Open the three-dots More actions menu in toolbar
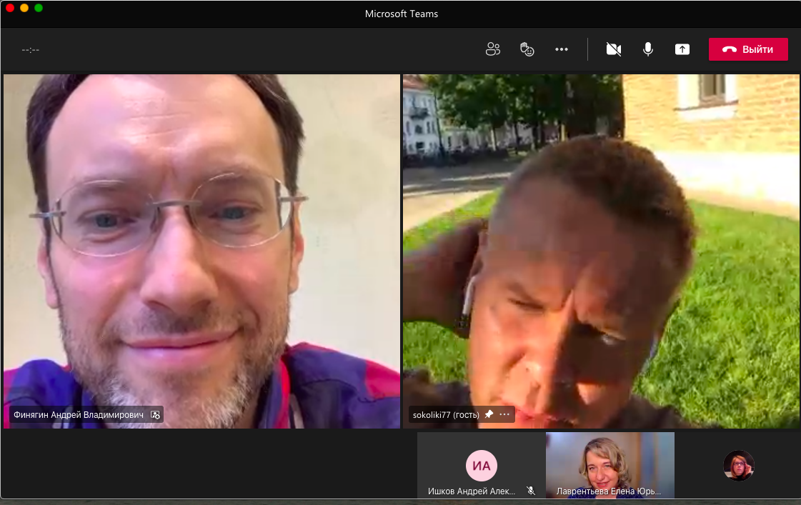 click(x=562, y=49)
